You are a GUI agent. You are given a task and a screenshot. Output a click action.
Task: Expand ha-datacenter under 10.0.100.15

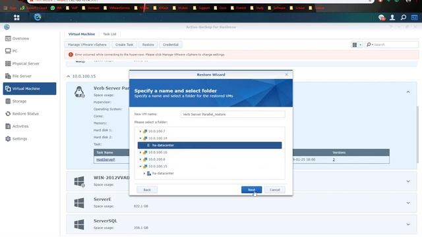point(144,173)
